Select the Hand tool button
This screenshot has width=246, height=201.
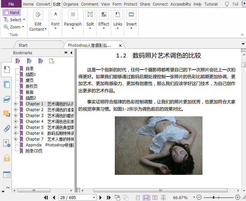click(x=12, y=12)
